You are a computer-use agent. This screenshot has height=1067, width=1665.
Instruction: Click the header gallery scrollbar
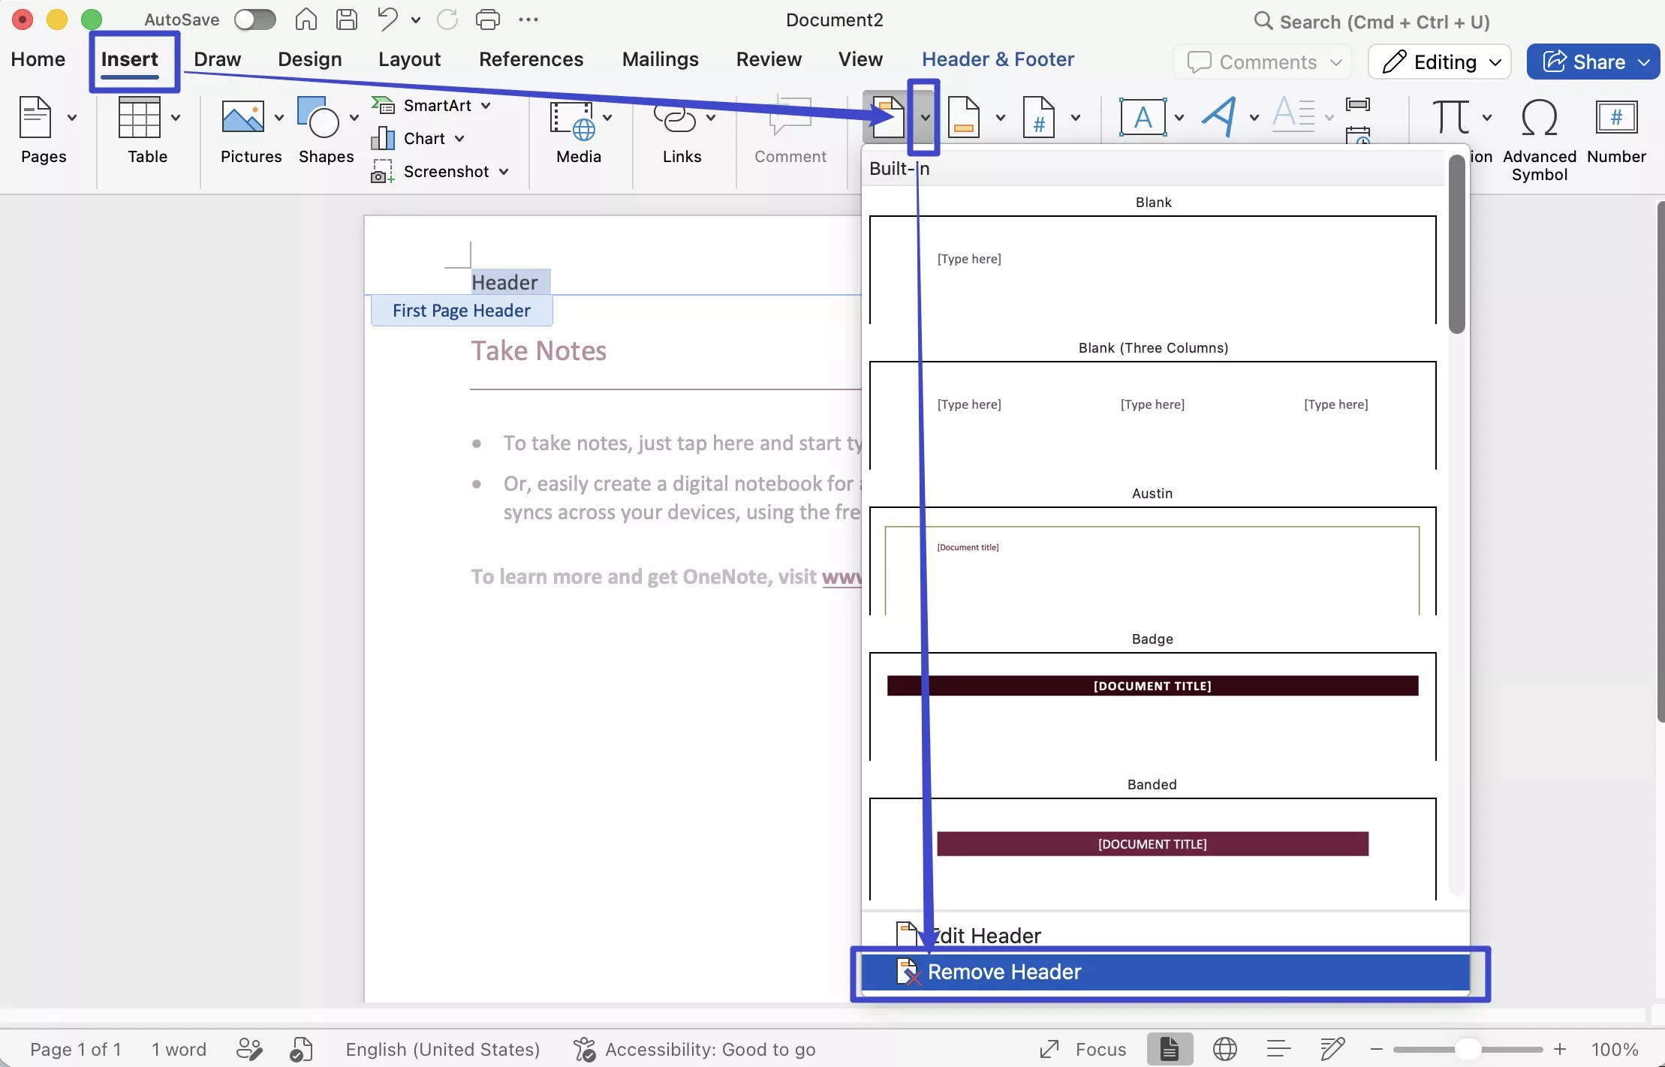point(1457,244)
